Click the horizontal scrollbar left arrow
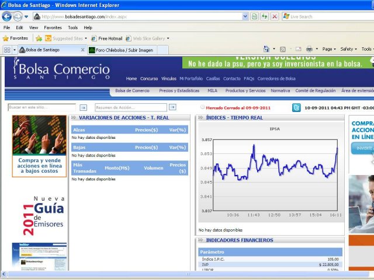The height and width of the screenshot is (280, 374). point(4,274)
